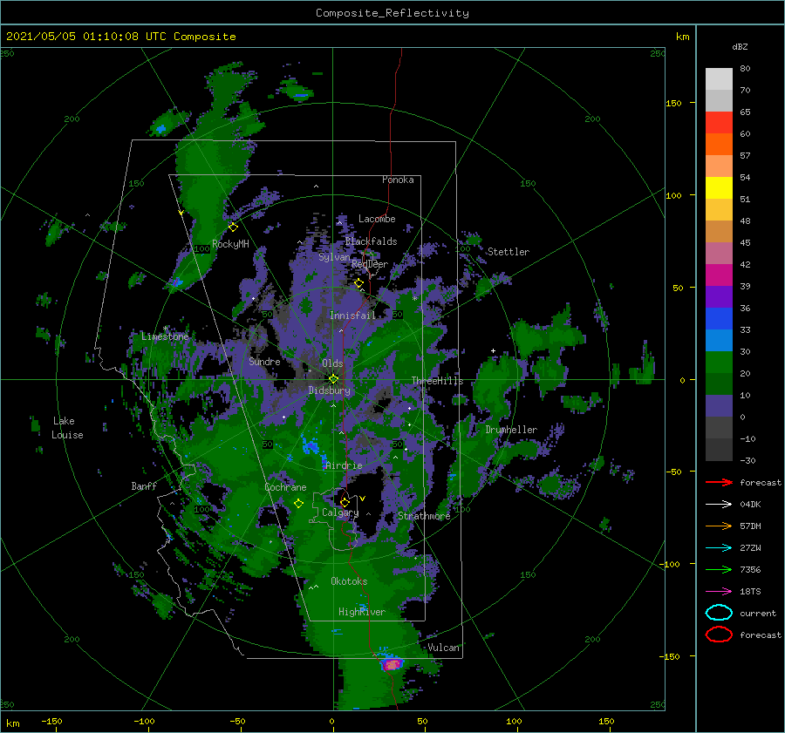Click the Lacombe label

point(377,219)
